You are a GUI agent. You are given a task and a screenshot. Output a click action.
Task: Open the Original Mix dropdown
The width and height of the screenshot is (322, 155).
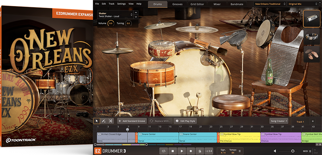(302, 4)
